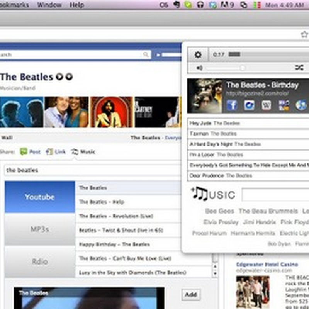Select Elvis Presley artist suggestion
This screenshot has width=309, height=309.
(221, 222)
